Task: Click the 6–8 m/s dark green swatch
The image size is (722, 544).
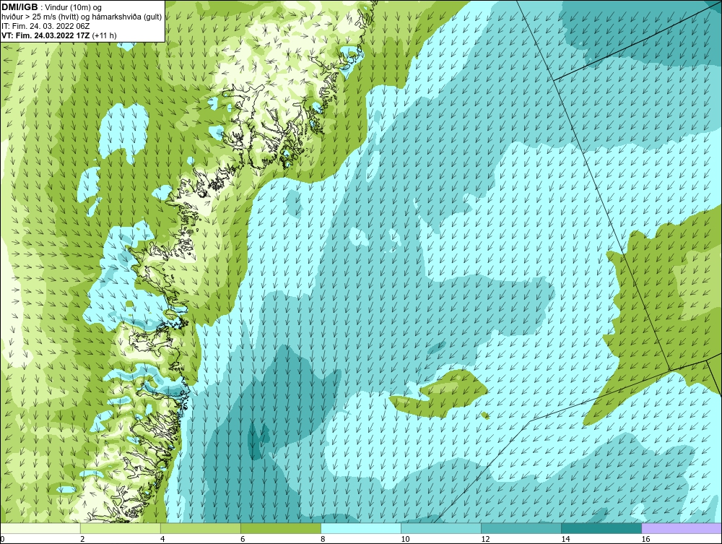Action: [x=281, y=528]
